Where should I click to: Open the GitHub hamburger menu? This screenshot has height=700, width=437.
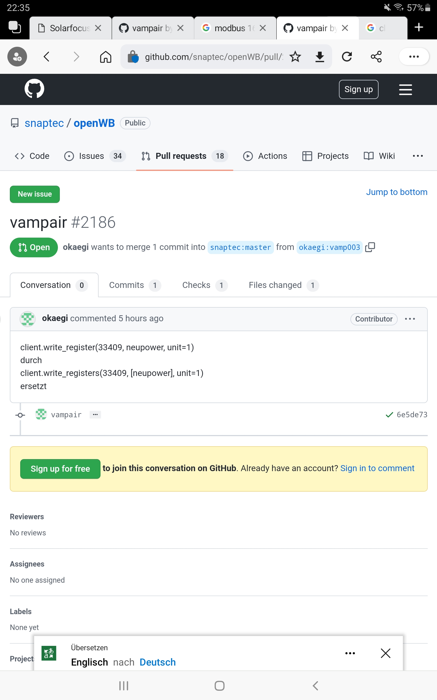click(405, 89)
